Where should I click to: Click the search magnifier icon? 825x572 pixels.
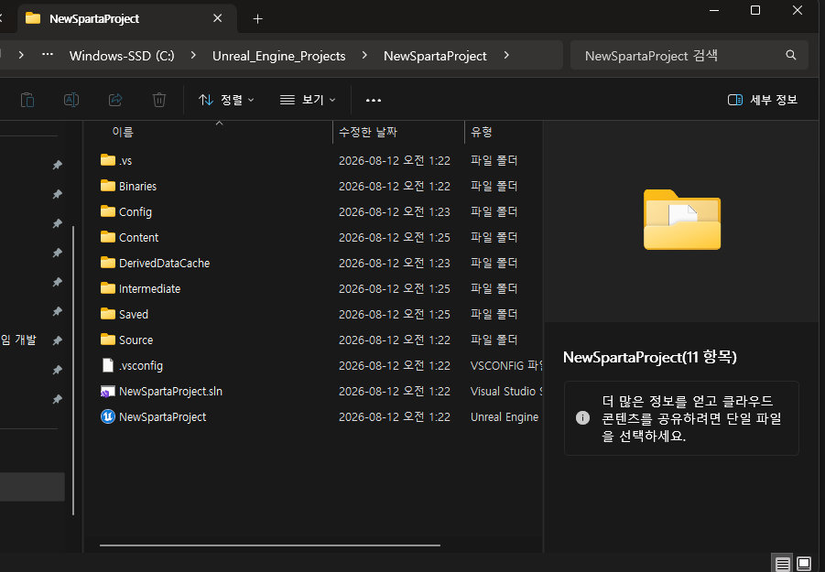791,55
